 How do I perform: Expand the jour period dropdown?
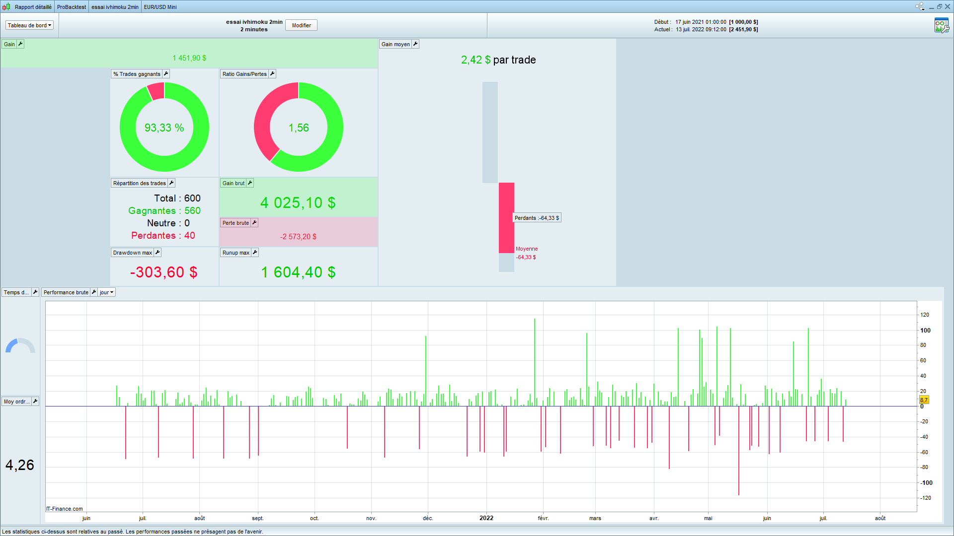click(106, 292)
